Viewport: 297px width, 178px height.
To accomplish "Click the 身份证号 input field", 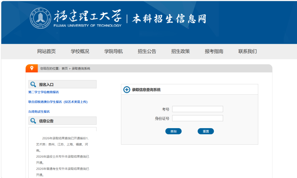I will pyautogui.click(x=197, y=118).
